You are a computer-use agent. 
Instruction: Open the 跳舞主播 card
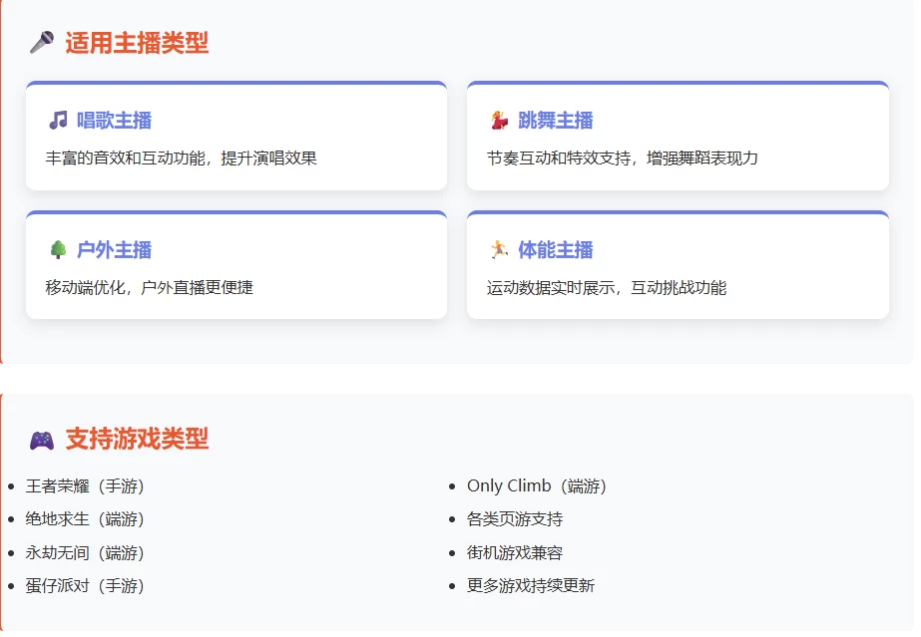point(678,137)
